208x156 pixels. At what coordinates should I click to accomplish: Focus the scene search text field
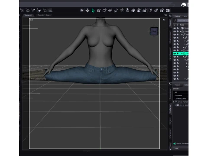point(182,20)
